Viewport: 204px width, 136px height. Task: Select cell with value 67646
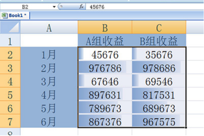105,81
